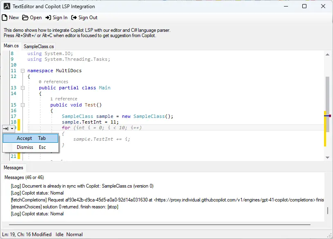Click the Sign Out arrow icon
The height and width of the screenshot is (239, 333).
74,18
